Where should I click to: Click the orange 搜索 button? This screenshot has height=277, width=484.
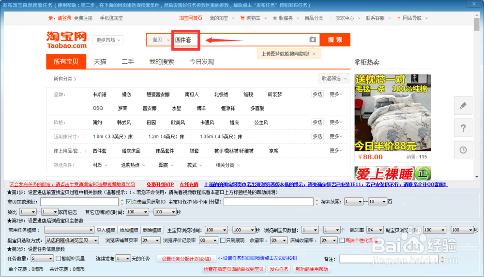(x=335, y=40)
